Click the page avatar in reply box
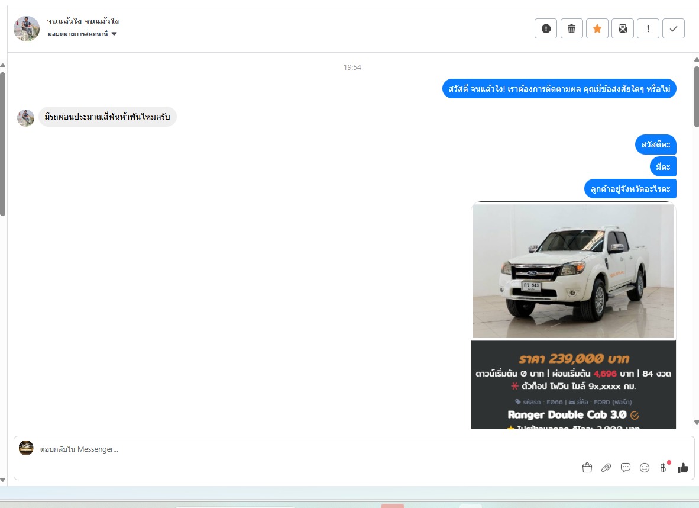699x508 pixels. (x=26, y=448)
